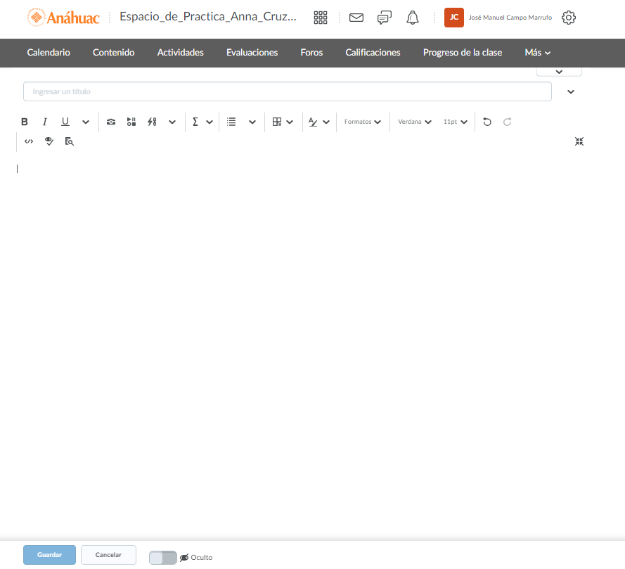Screen dimensions: 625x569
Task: Exit fullscreen editor mode
Action: [x=579, y=141]
